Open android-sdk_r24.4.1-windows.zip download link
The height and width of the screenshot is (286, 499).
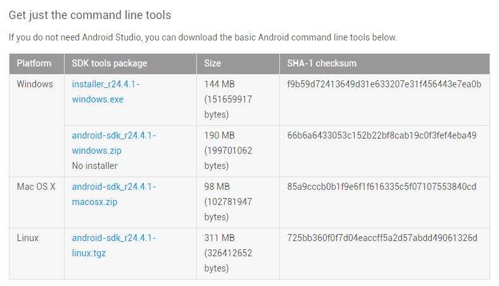coord(114,143)
